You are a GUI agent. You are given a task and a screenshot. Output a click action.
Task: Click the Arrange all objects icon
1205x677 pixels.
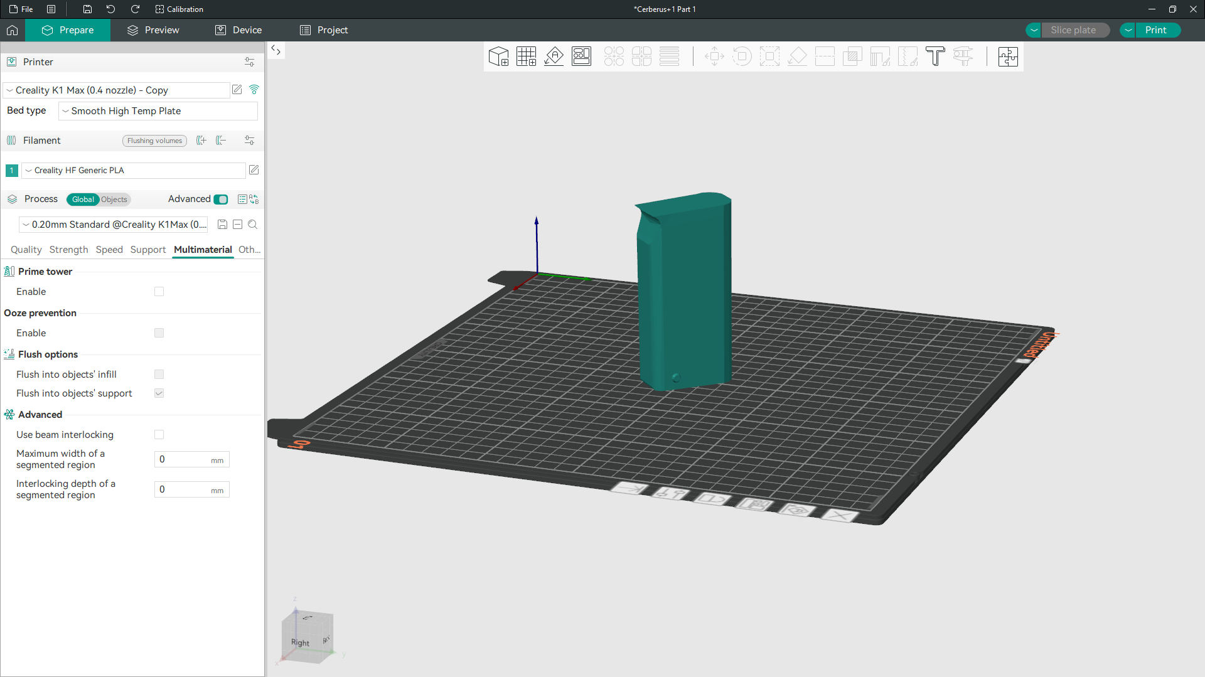tap(581, 56)
